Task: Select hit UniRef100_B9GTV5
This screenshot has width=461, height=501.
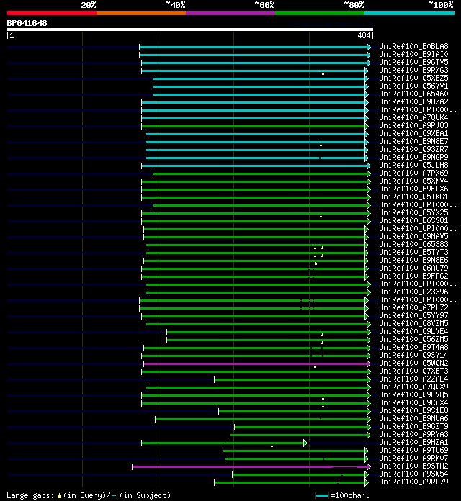Action: pyautogui.click(x=413, y=63)
